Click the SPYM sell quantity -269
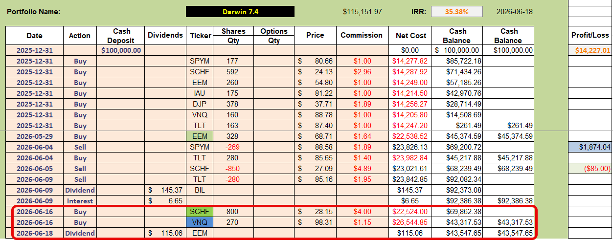The width and height of the screenshot is (613, 241). click(233, 147)
